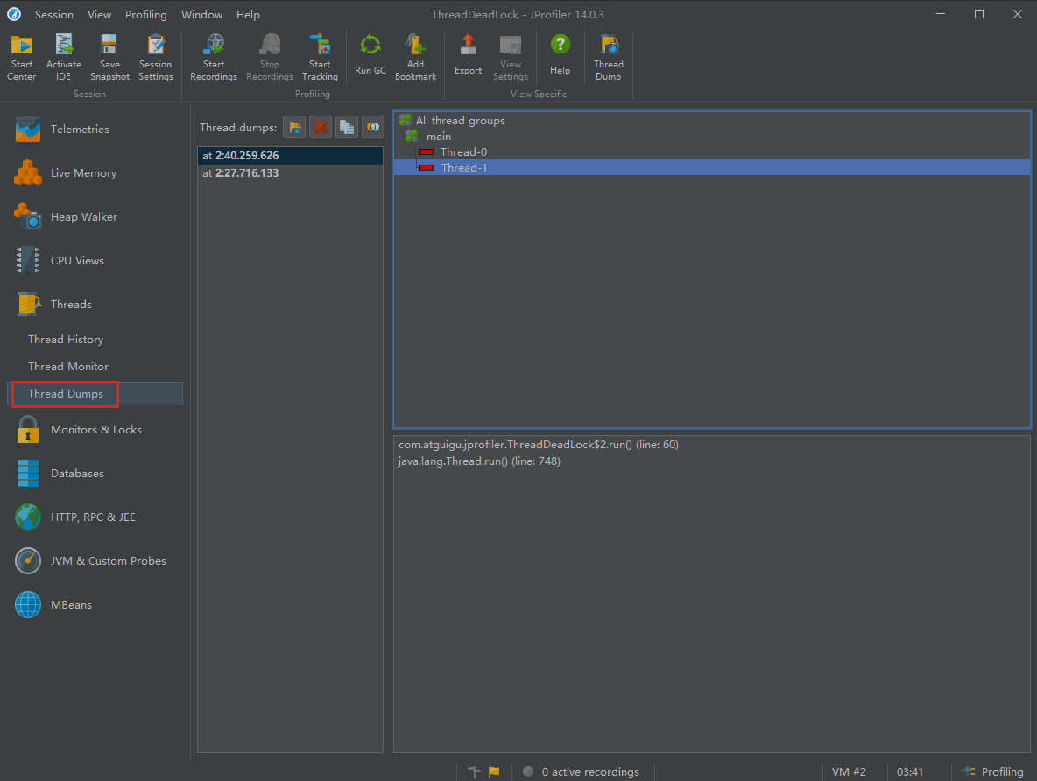Image resolution: width=1037 pixels, height=781 pixels.
Task: Open the Window menu
Action: (201, 15)
